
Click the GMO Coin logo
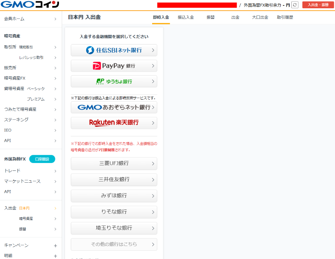[30, 4]
